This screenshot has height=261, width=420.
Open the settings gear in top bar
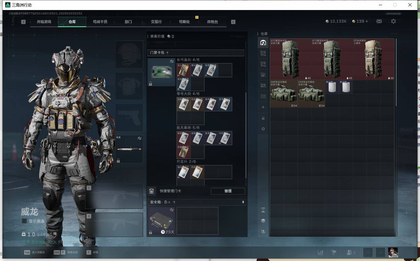(x=393, y=21)
